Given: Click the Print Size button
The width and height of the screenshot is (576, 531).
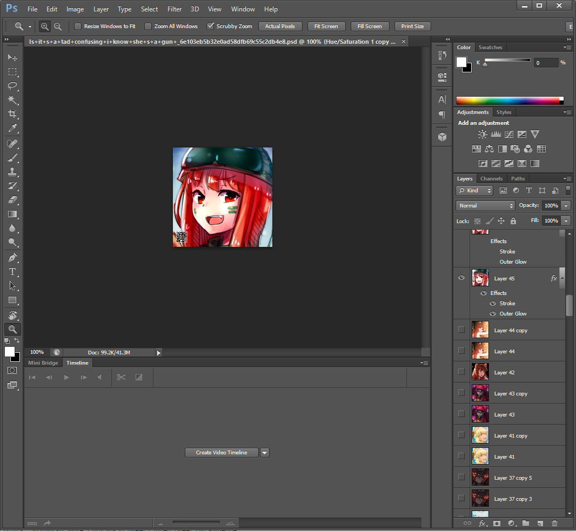Looking at the screenshot, I should pos(412,26).
